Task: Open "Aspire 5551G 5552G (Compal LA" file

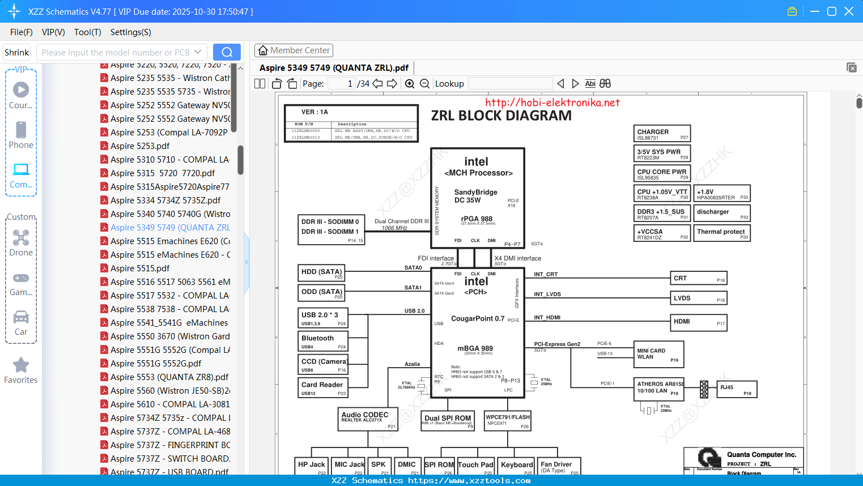Action: pos(165,350)
